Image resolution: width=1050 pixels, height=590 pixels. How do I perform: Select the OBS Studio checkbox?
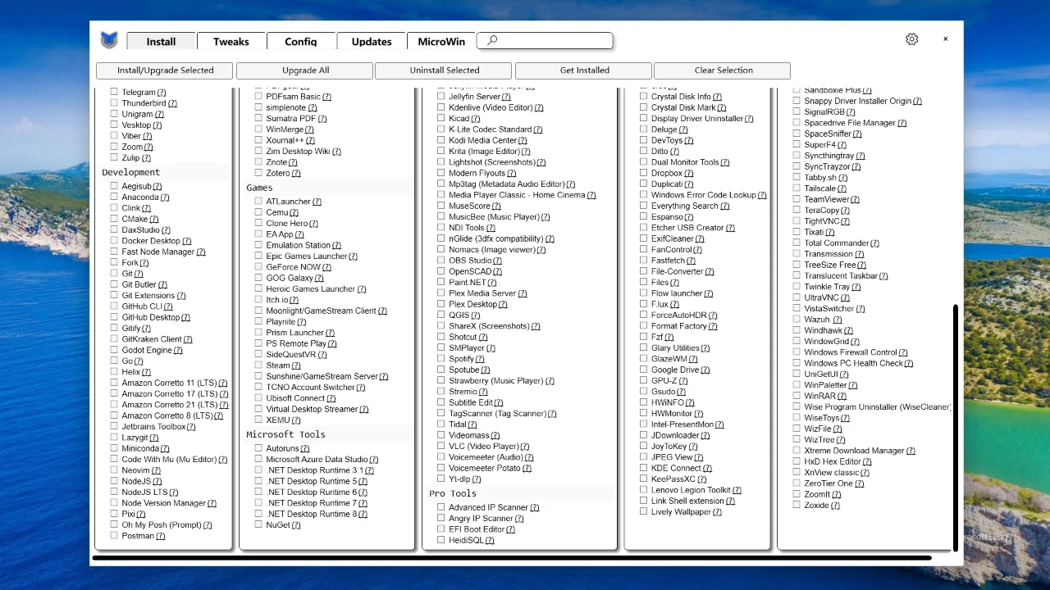(441, 261)
